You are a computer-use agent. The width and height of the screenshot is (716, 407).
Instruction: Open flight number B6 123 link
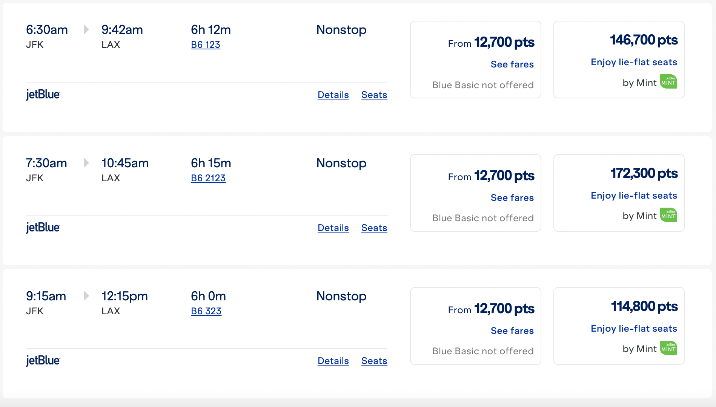pos(206,44)
